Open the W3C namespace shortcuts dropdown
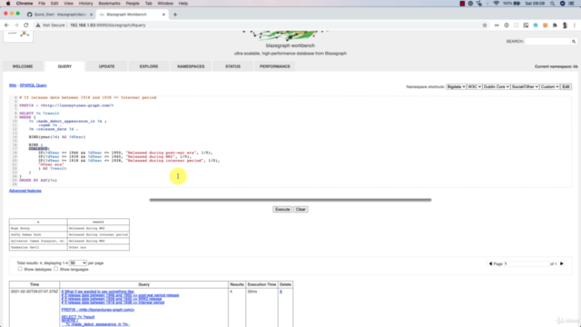The width and height of the screenshot is (581, 327). coord(474,87)
